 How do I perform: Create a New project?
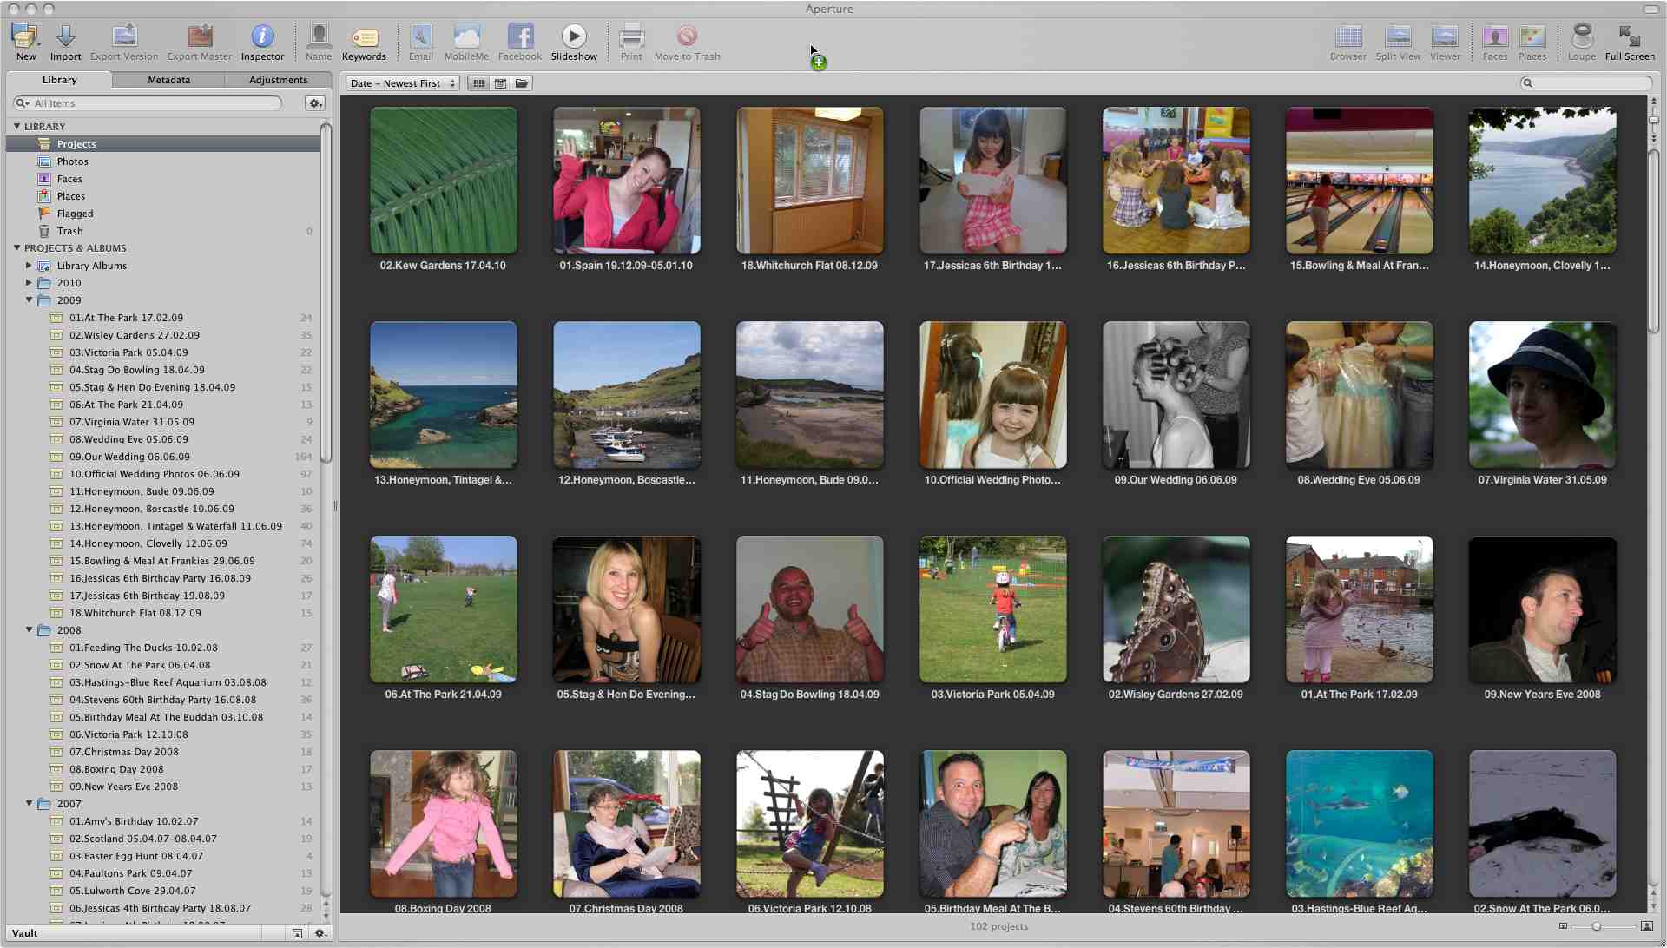tap(25, 41)
